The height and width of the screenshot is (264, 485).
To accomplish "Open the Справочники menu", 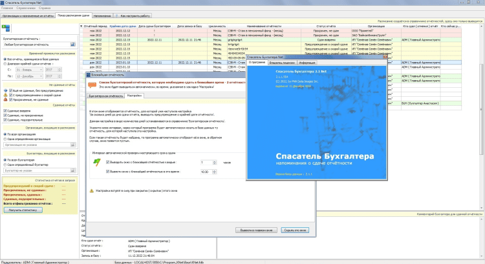I will 26,8.
